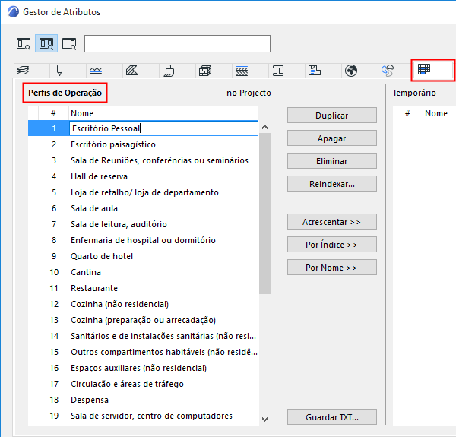This screenshot has width=456, height=437.
Task: Click the profile list scrollbar thumb
Action: pos(264,214)
